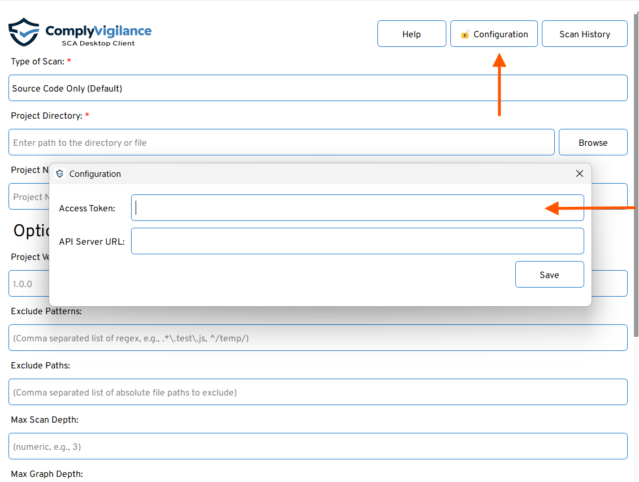Viewport: 639px width, 482px height.
Task: Click the Exclude Paths input box
Action: pyautogui.click(x=318, y=392)
